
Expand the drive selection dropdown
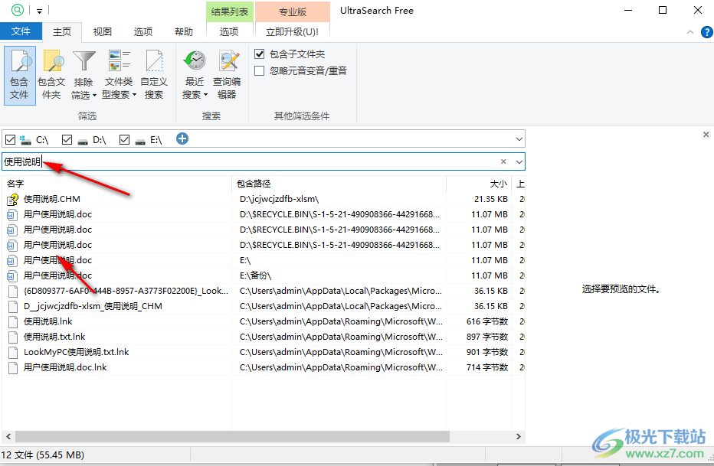coord(519,138)
